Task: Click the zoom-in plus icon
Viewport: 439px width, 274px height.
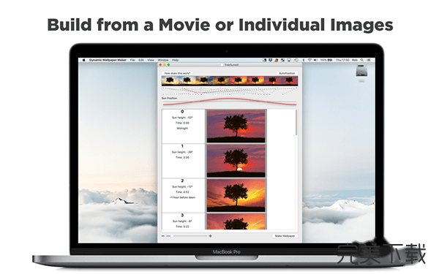Action: [210, 236]
